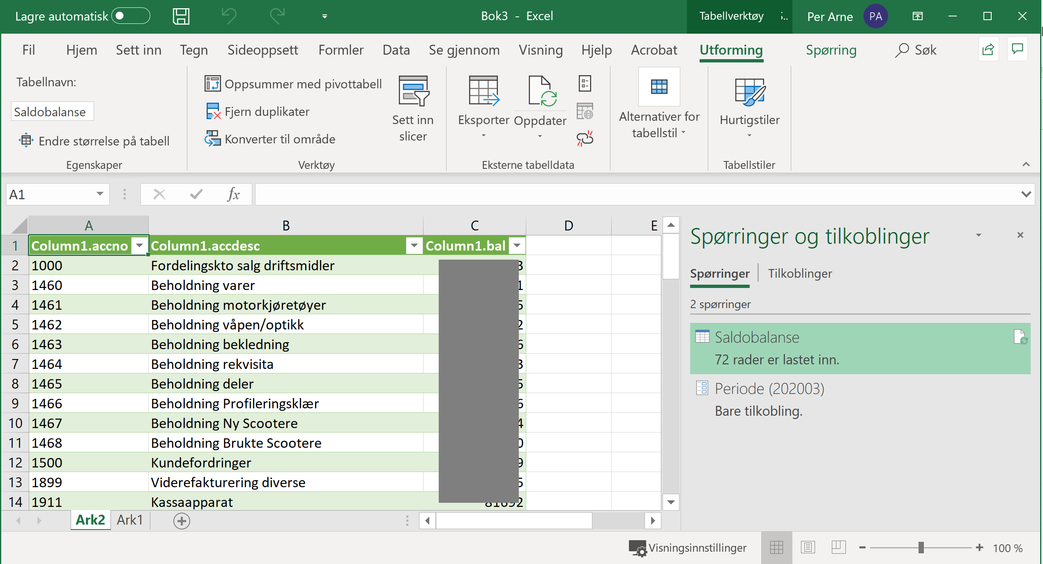Screen dimensions: 1043x564
Task: Click the Tabellnavn field Saldobalanse
Action: tap(52, 112)
